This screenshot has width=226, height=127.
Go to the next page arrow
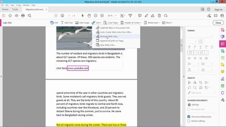click(x=62, y=16)
